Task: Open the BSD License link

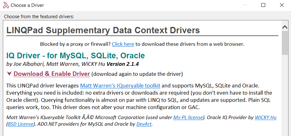Action: 21,124
